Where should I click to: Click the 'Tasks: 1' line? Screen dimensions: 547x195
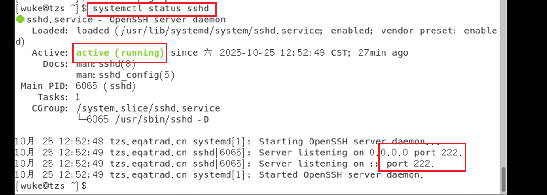pyautogui.click(x=59, y=97)
